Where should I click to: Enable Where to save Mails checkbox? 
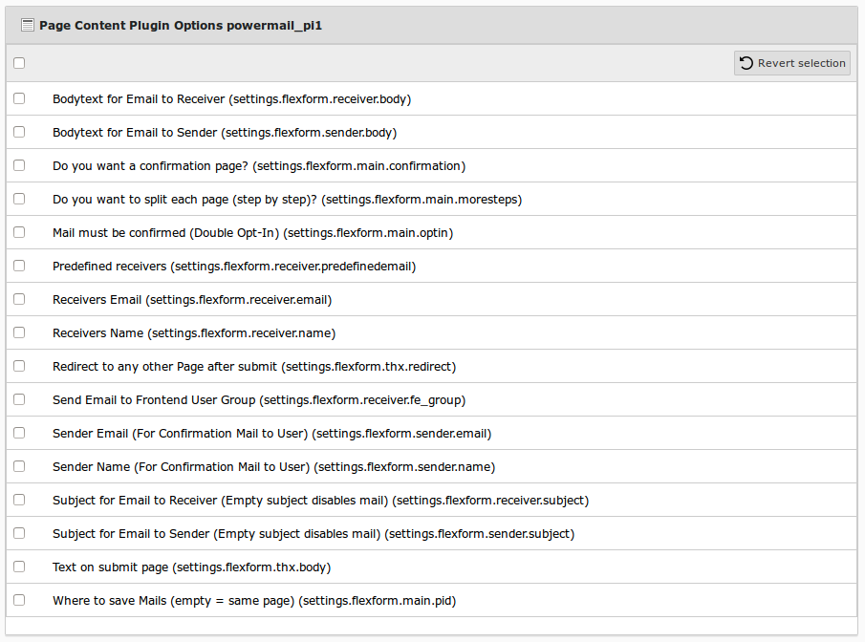coord(19,600)
